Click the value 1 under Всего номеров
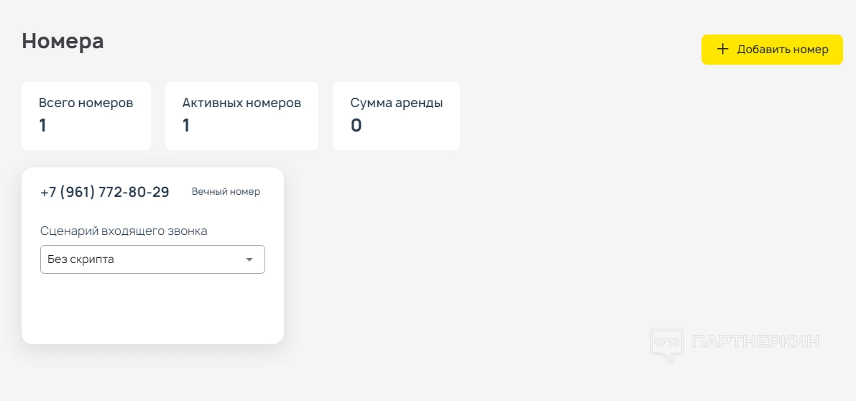This screenshot has height=401, width=856. point(42,126)
